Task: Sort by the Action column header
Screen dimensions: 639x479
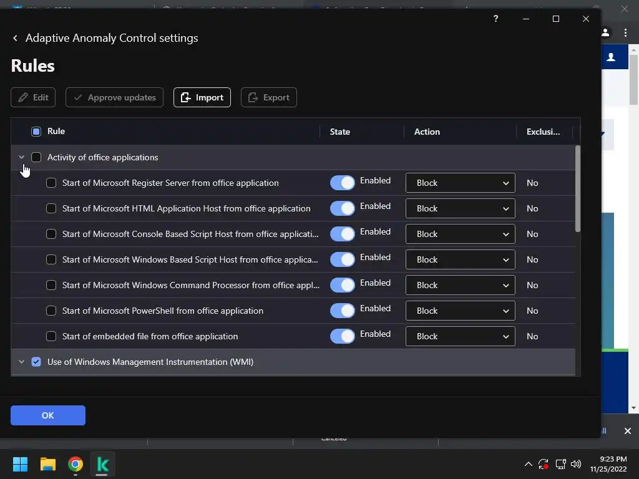Action: [x=427, y=132]
